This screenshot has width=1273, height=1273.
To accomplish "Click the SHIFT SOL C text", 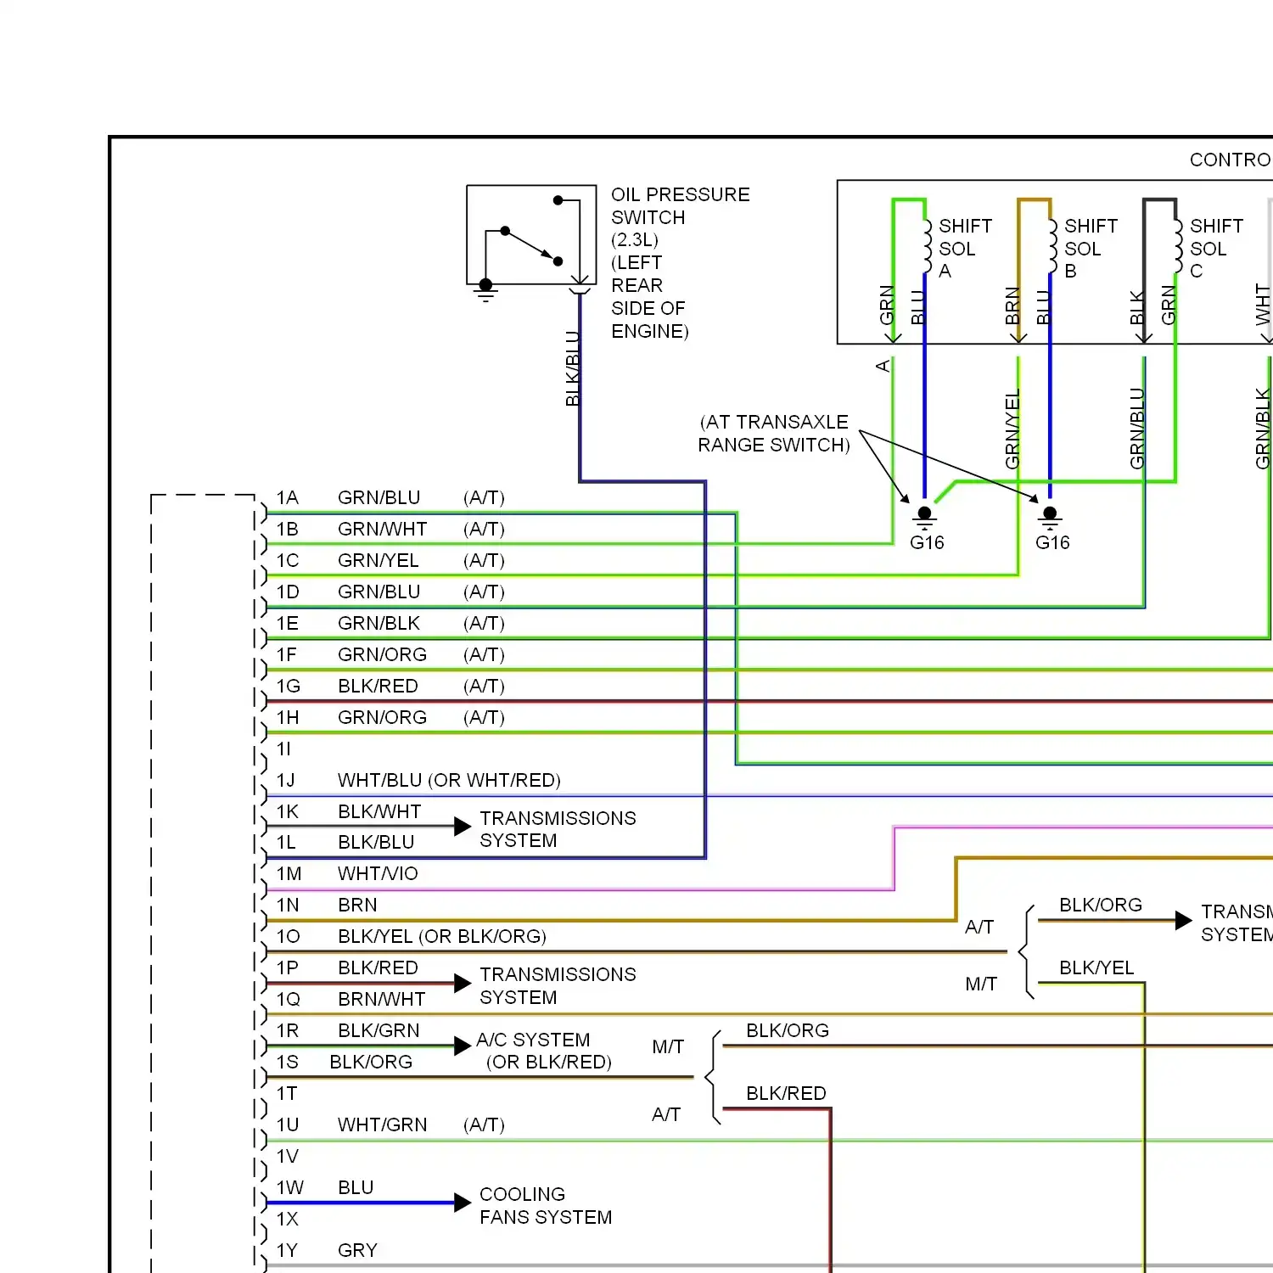I will pos(1216,249).
